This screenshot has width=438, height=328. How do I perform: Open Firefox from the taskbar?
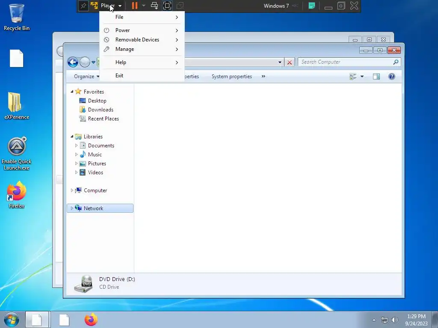[x=91, y=319]
